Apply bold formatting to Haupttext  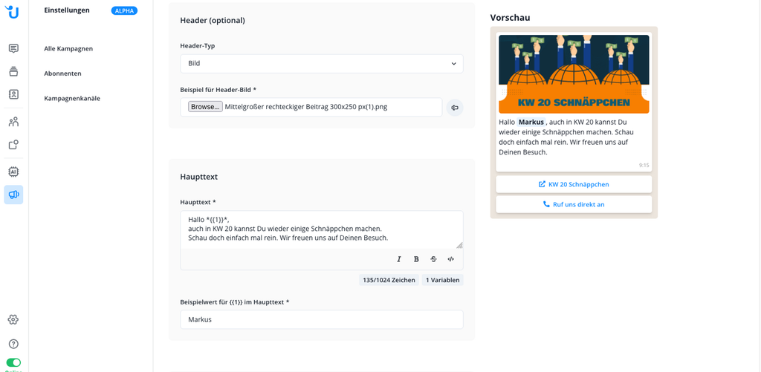click(x=416, y=259)
